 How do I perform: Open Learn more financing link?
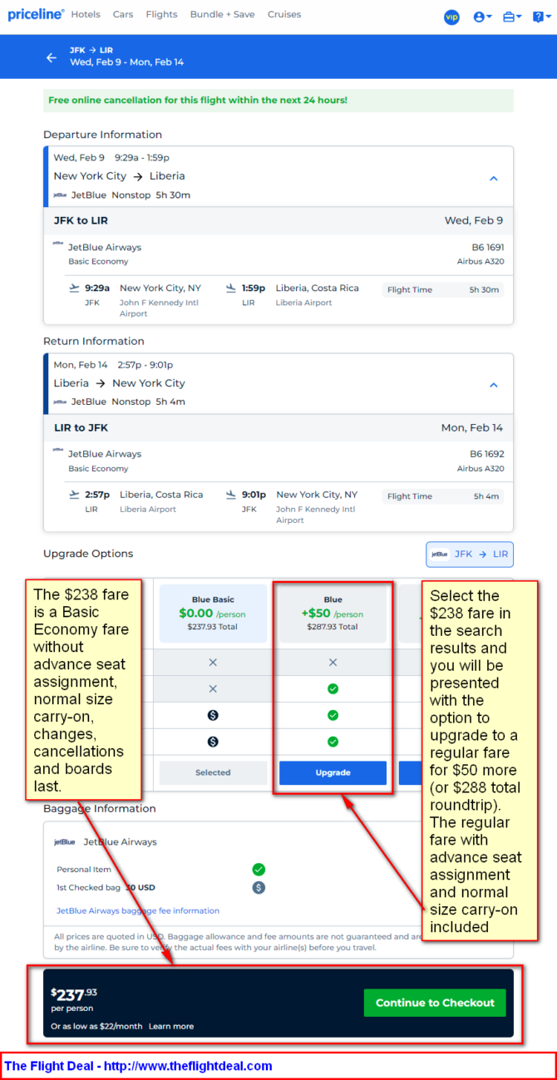(171, 1026)
